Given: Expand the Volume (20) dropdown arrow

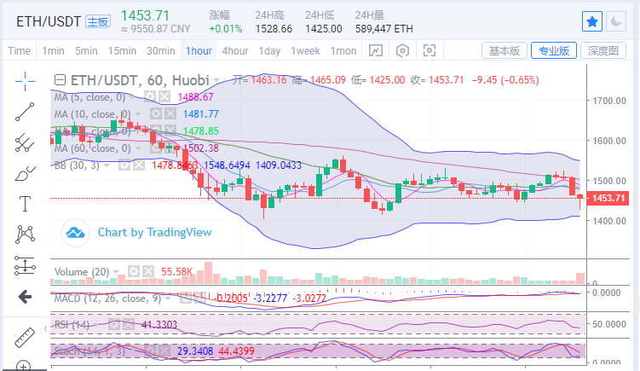Looking at the screenshot, I should (117, 272).
